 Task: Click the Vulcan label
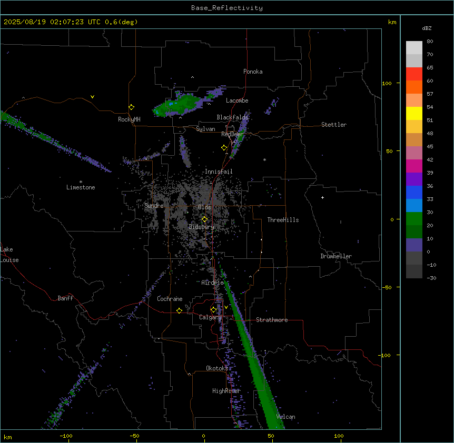point(286,417)
